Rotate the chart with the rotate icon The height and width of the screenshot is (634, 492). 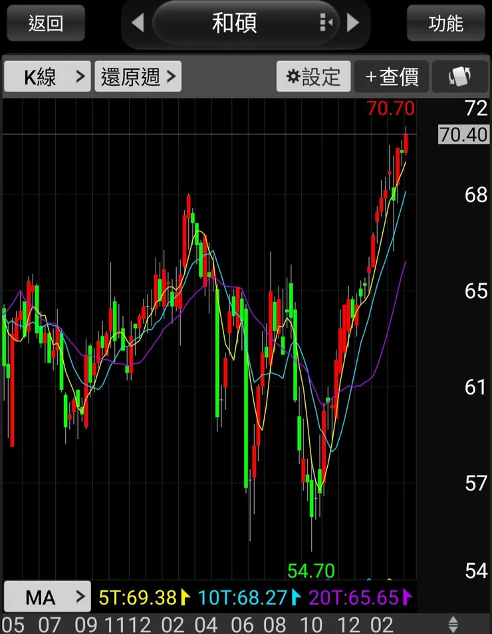(x=459, y=77)
